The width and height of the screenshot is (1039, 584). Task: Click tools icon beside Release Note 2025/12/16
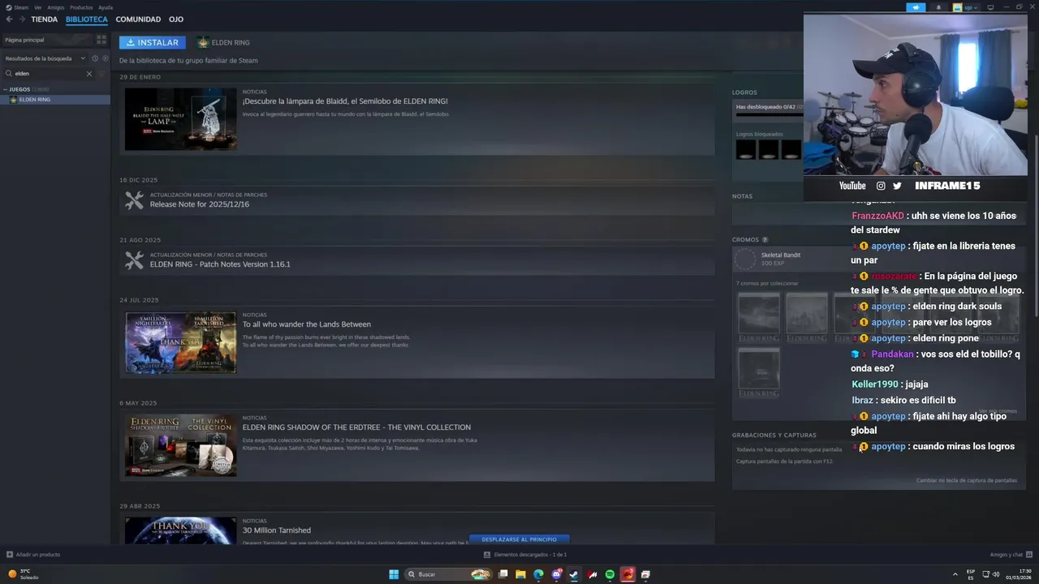[135, 200]
